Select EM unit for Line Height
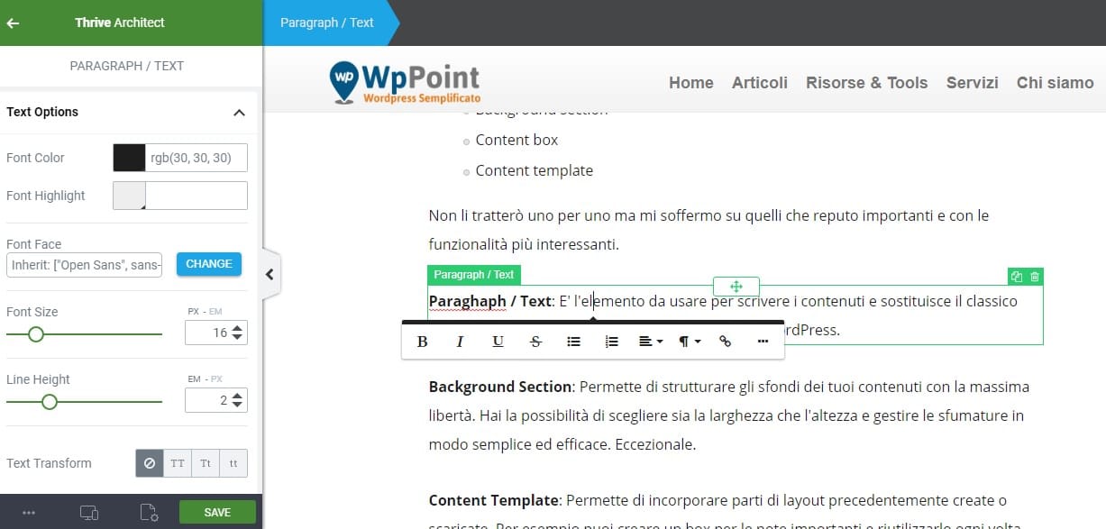This screenshot has height=529, width=1106. click(192, 379)
